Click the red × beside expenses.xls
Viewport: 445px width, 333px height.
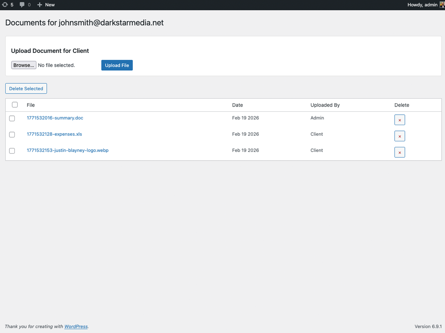(x=400, y=136)
